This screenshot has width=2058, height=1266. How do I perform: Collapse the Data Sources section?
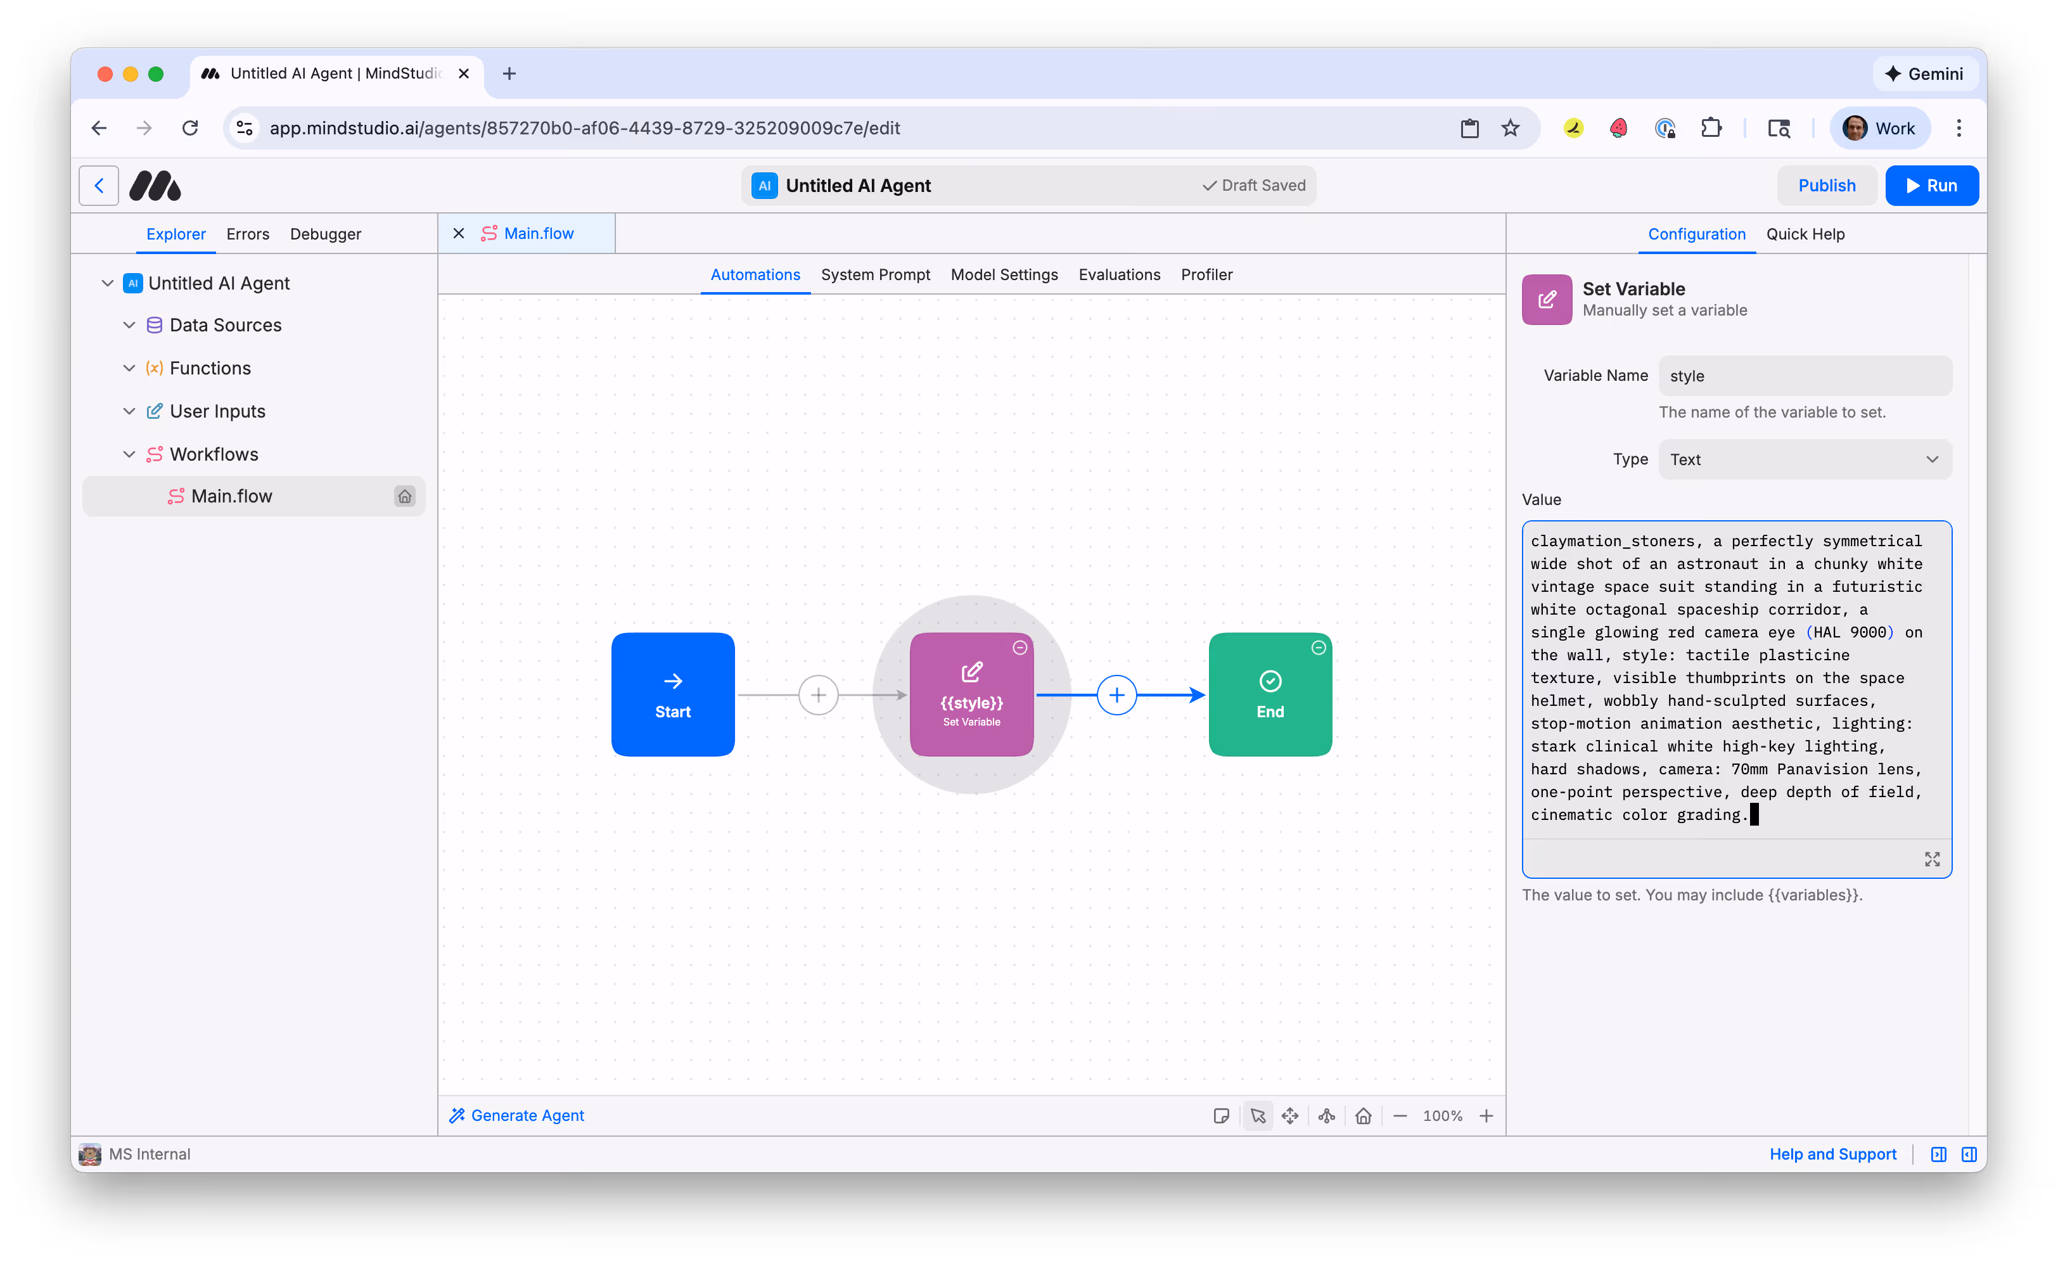point(129,325)
